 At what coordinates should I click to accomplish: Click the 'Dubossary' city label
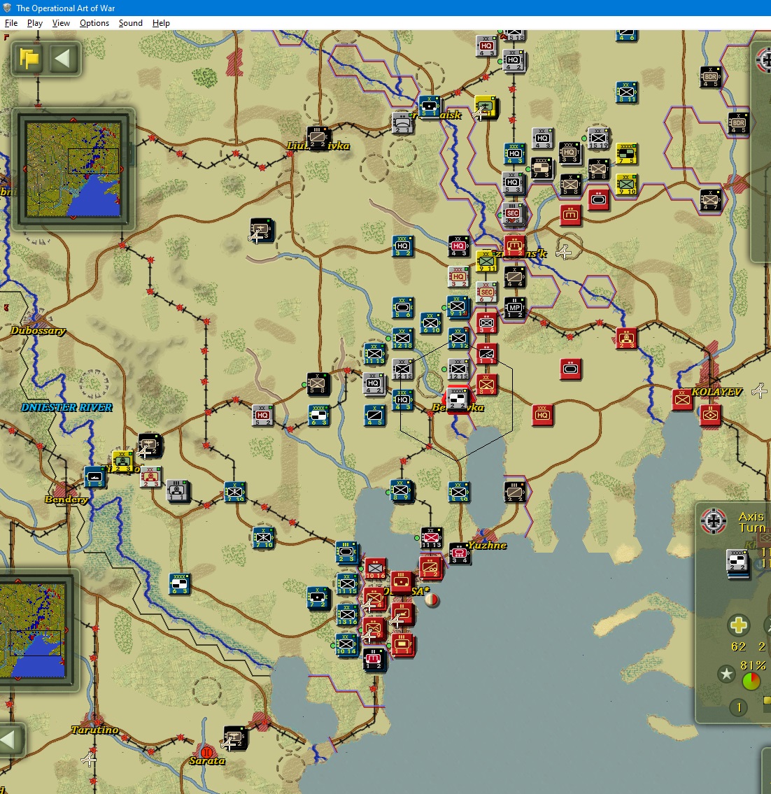click(38, 331)
